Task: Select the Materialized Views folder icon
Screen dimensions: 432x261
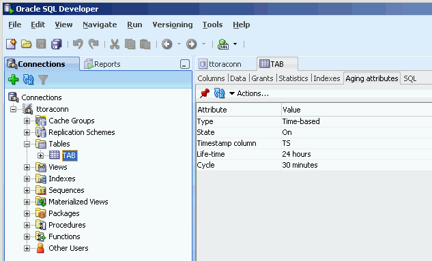Action: [41, 202]
